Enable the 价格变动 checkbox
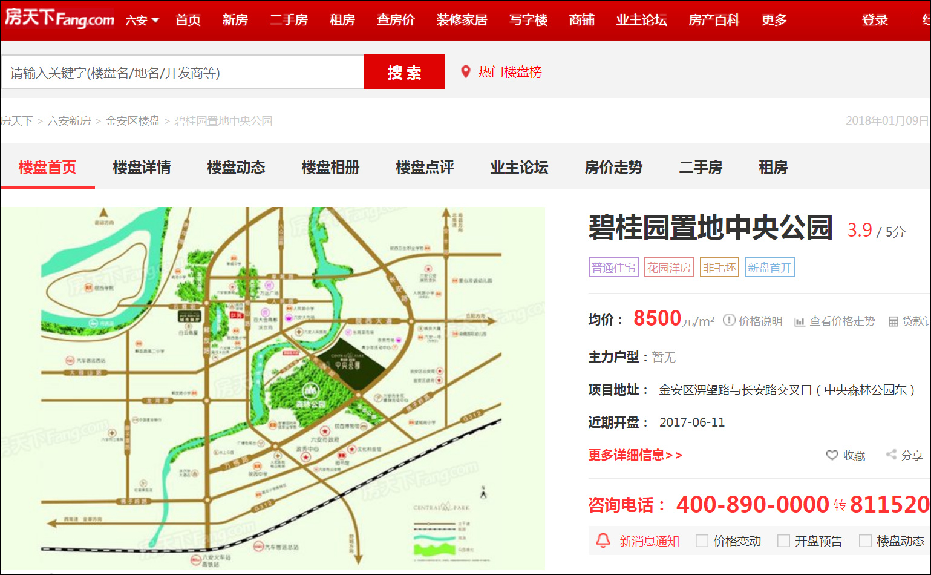931x575 pixels. (702, 541)
